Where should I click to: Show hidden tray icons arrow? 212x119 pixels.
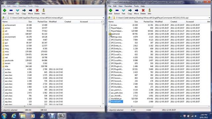pos(181,116)
